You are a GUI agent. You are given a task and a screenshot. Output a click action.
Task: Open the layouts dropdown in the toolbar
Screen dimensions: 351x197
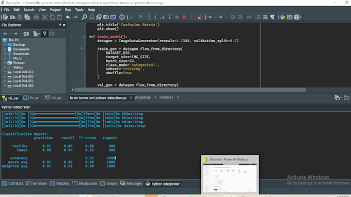[298, 17]
